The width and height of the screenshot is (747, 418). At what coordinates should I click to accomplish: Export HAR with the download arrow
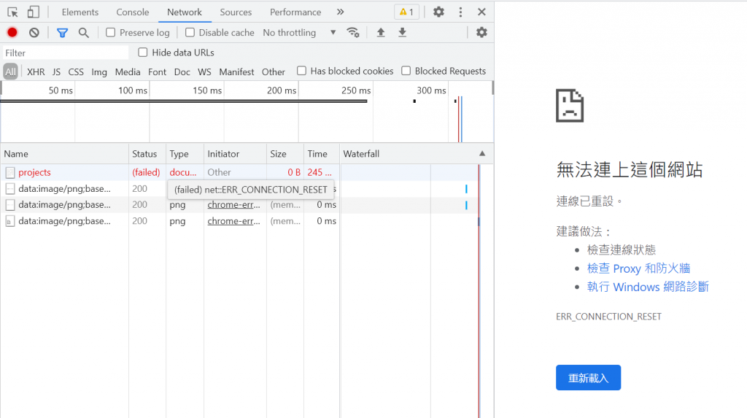[403, 32]
